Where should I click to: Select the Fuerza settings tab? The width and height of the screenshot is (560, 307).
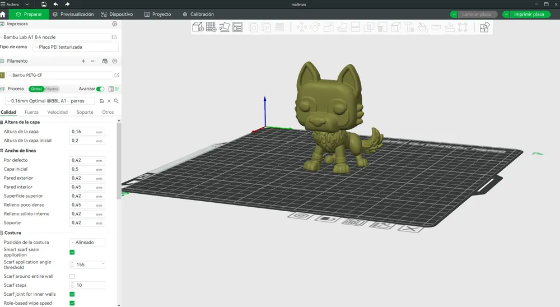tap(31, 112)
